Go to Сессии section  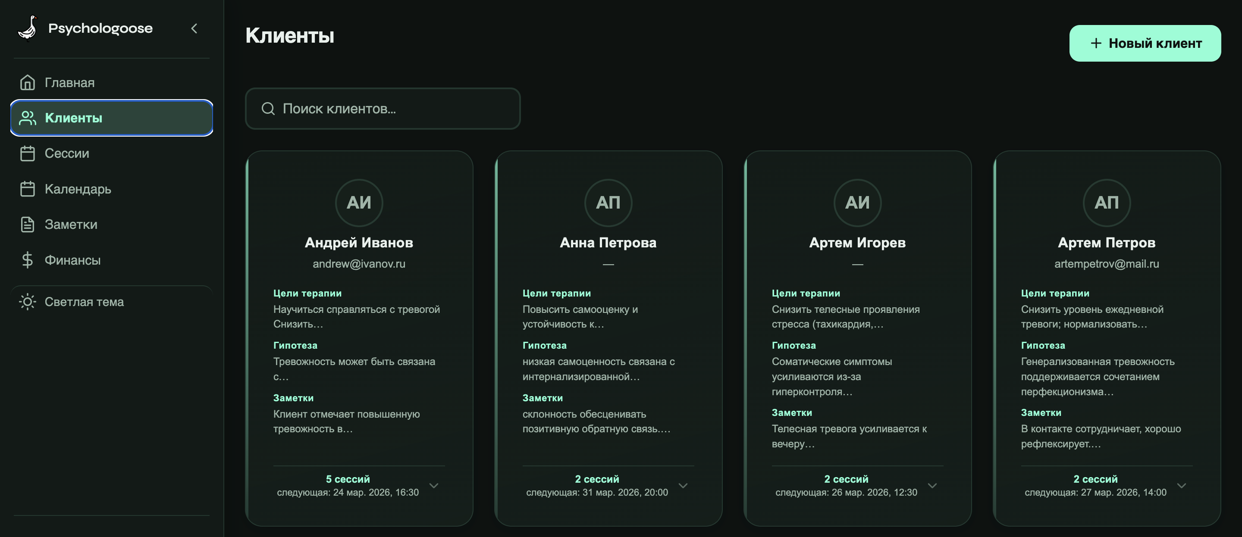pos(111,153)
